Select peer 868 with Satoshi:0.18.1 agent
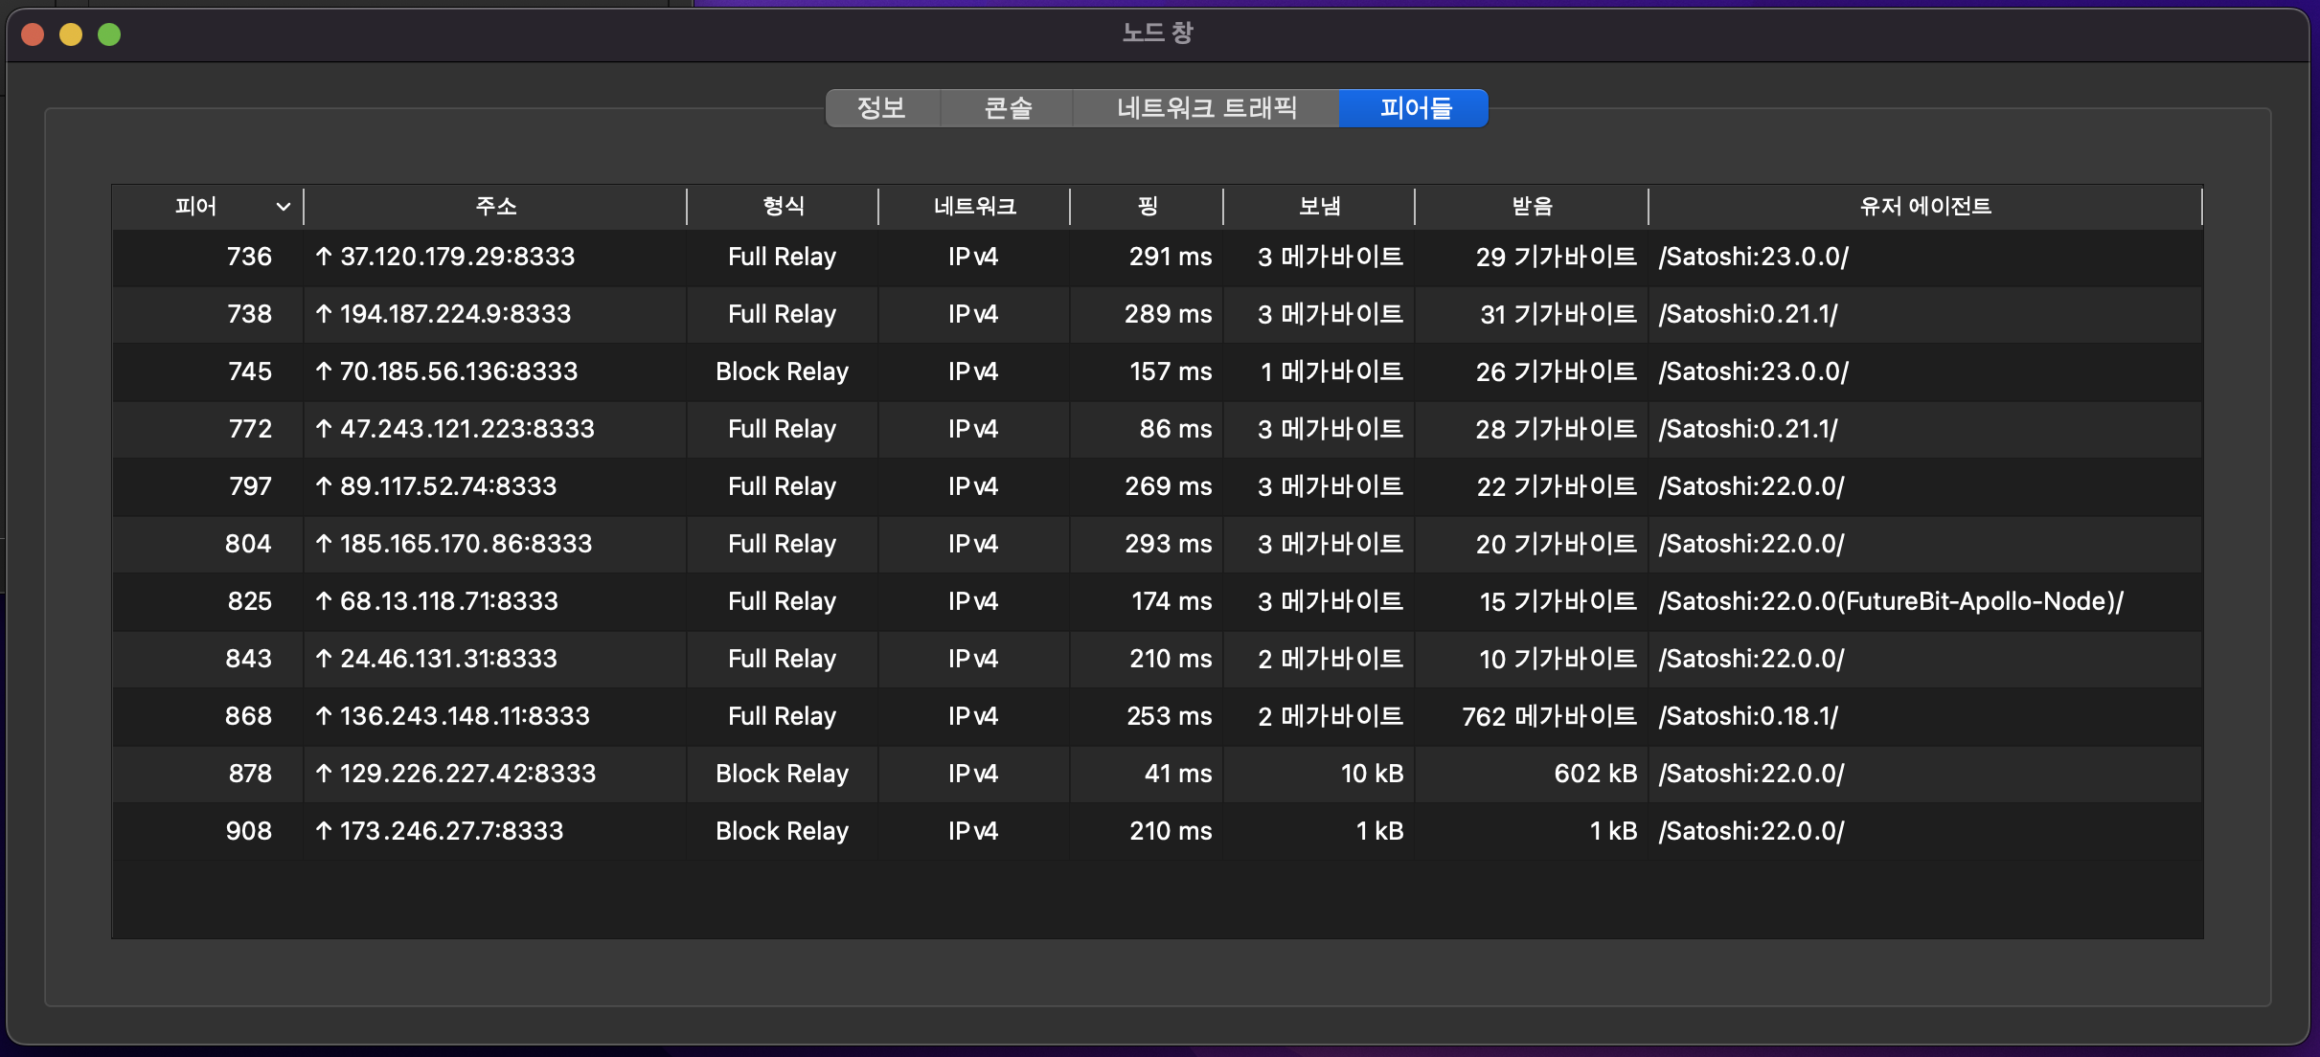This screenshot has height=1057, width=2320. (x=1748, y=716)
